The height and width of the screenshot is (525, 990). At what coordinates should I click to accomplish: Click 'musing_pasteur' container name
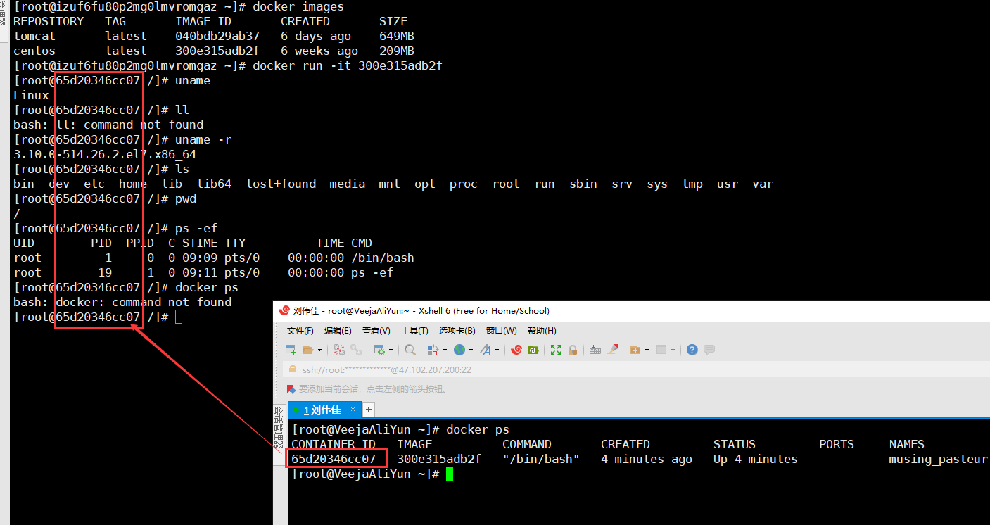click(x=939, y=460)
